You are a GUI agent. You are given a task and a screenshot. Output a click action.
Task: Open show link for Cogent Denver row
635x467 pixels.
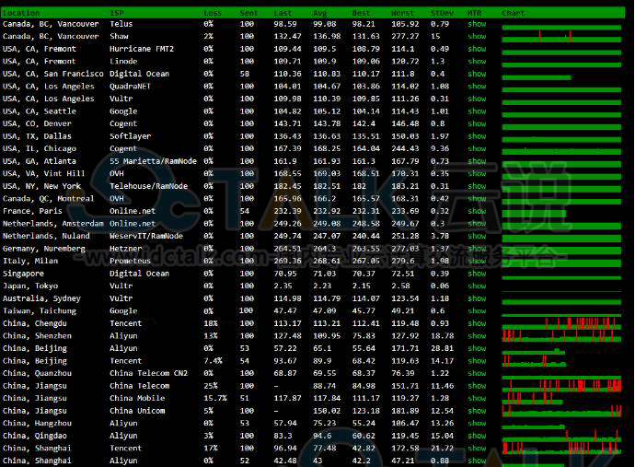pos(477,123)
